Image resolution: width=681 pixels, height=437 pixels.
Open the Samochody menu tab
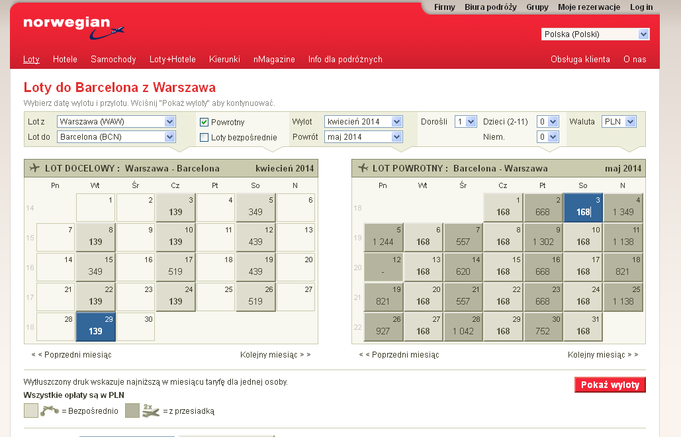(x=113, y=59)
